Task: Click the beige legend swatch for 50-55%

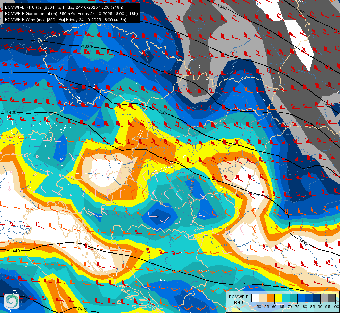Action: [x=263, y=298]
